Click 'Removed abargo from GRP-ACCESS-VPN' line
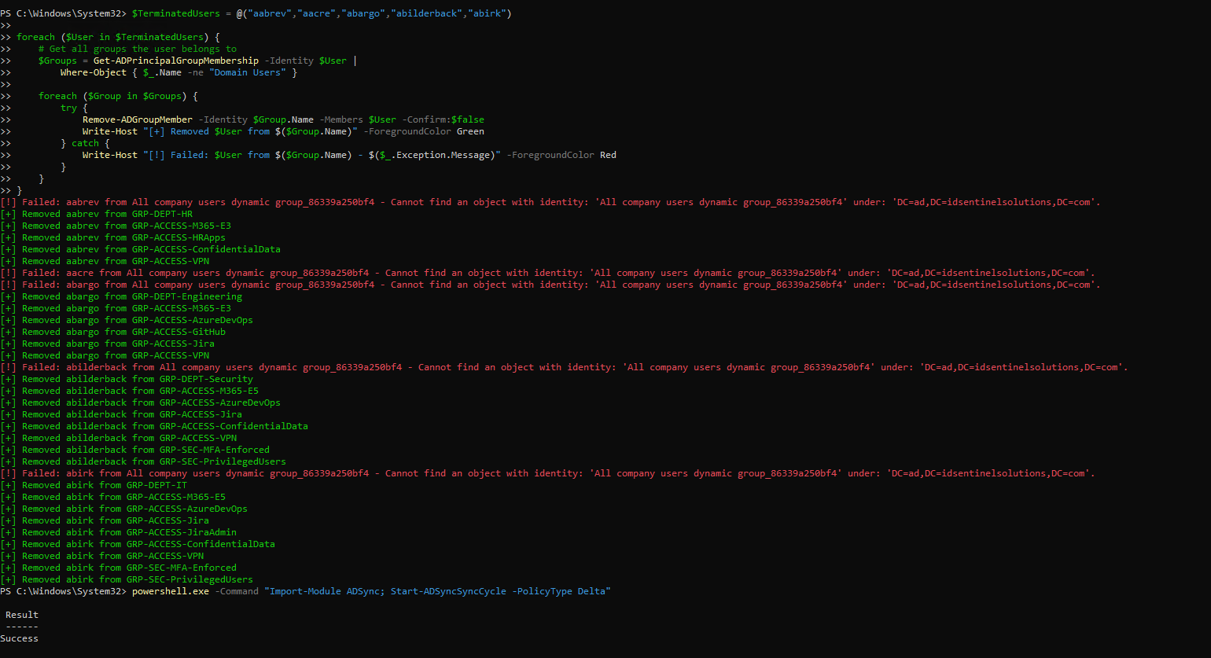Screen dimensions: 1211x658 pyautogui.click(x=105, y=355)
